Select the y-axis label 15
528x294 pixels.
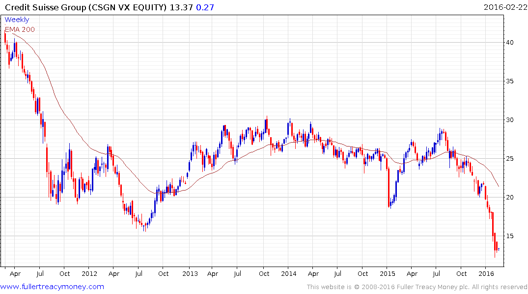[x=509, y=236]
